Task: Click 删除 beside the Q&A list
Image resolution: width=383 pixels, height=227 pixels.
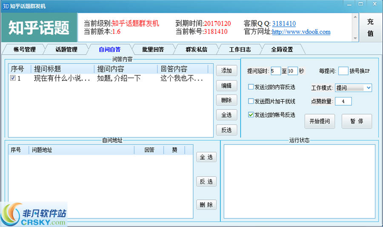Action: [226, 100]
